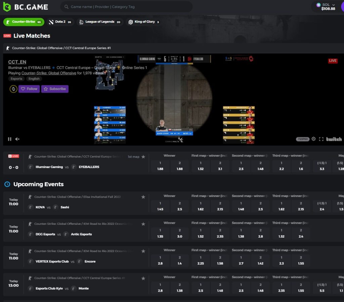Click the Sashi team icon
This screenshot has height=302, width=344.
click(55, 207)
